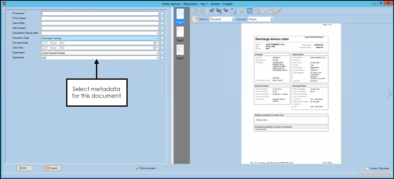This screenshot has width=394, height=179.
Task: Open the Document_Type dropdown
Action: click(157, 38)
